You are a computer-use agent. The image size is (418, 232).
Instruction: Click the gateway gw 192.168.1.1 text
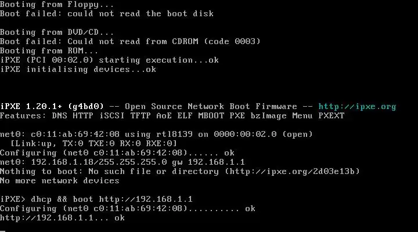pos(208,162)
